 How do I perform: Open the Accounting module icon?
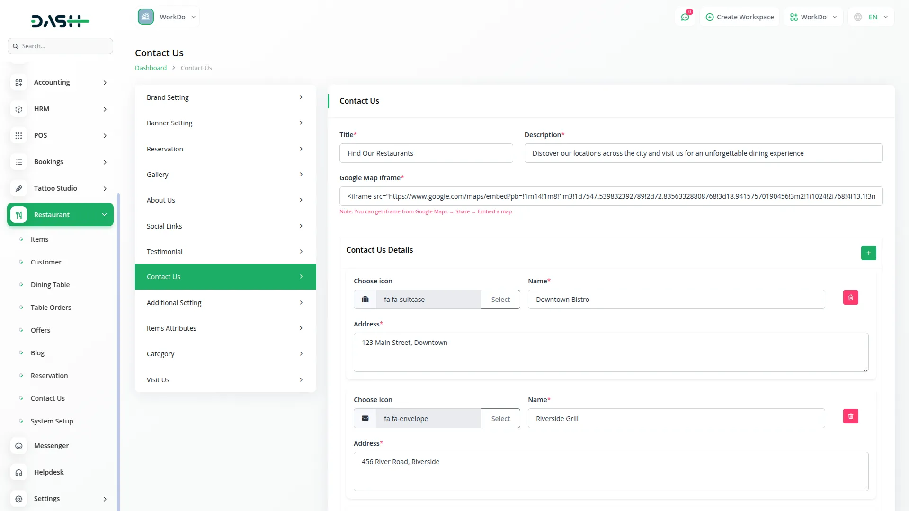(19, 82)
